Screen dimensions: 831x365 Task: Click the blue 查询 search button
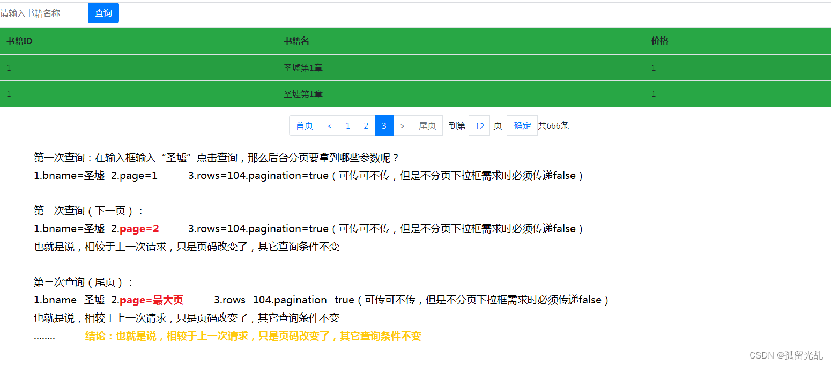point(103,13)
